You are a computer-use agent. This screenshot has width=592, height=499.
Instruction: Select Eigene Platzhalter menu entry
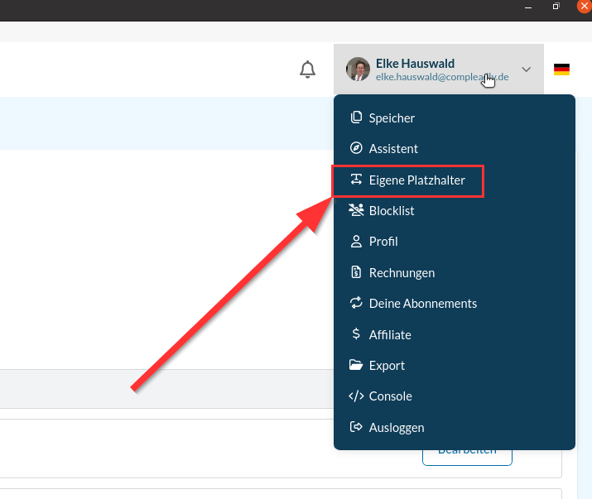point(416,180)
